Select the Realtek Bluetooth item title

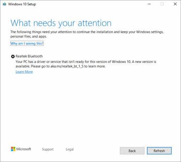(x=29, y=56)
